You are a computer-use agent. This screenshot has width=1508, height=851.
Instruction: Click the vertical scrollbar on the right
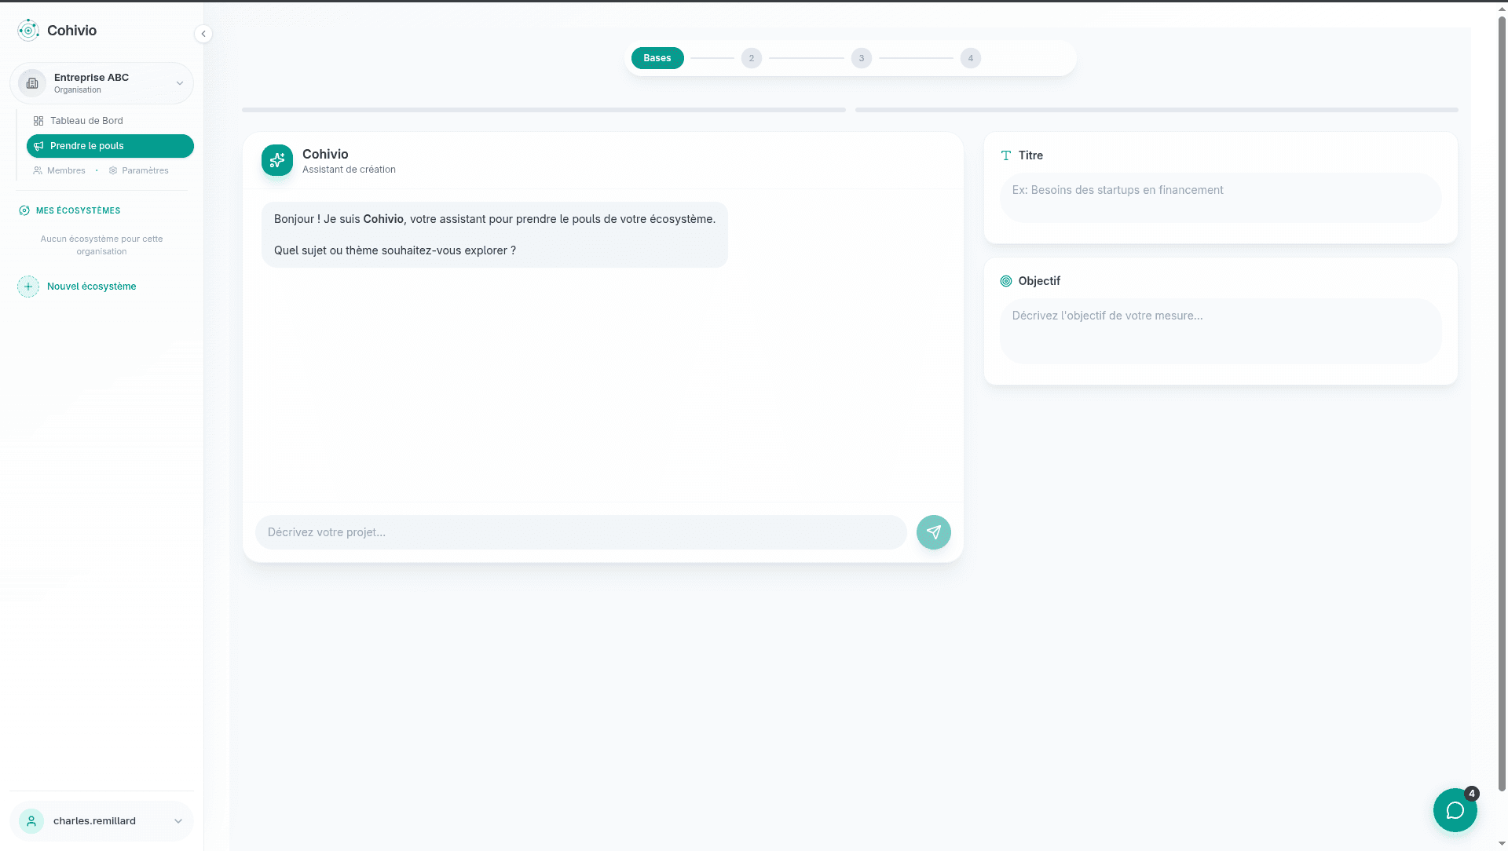coord(1501,424)
